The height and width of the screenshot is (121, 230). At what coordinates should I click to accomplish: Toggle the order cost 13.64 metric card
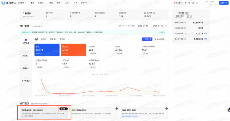pos(100,64)
